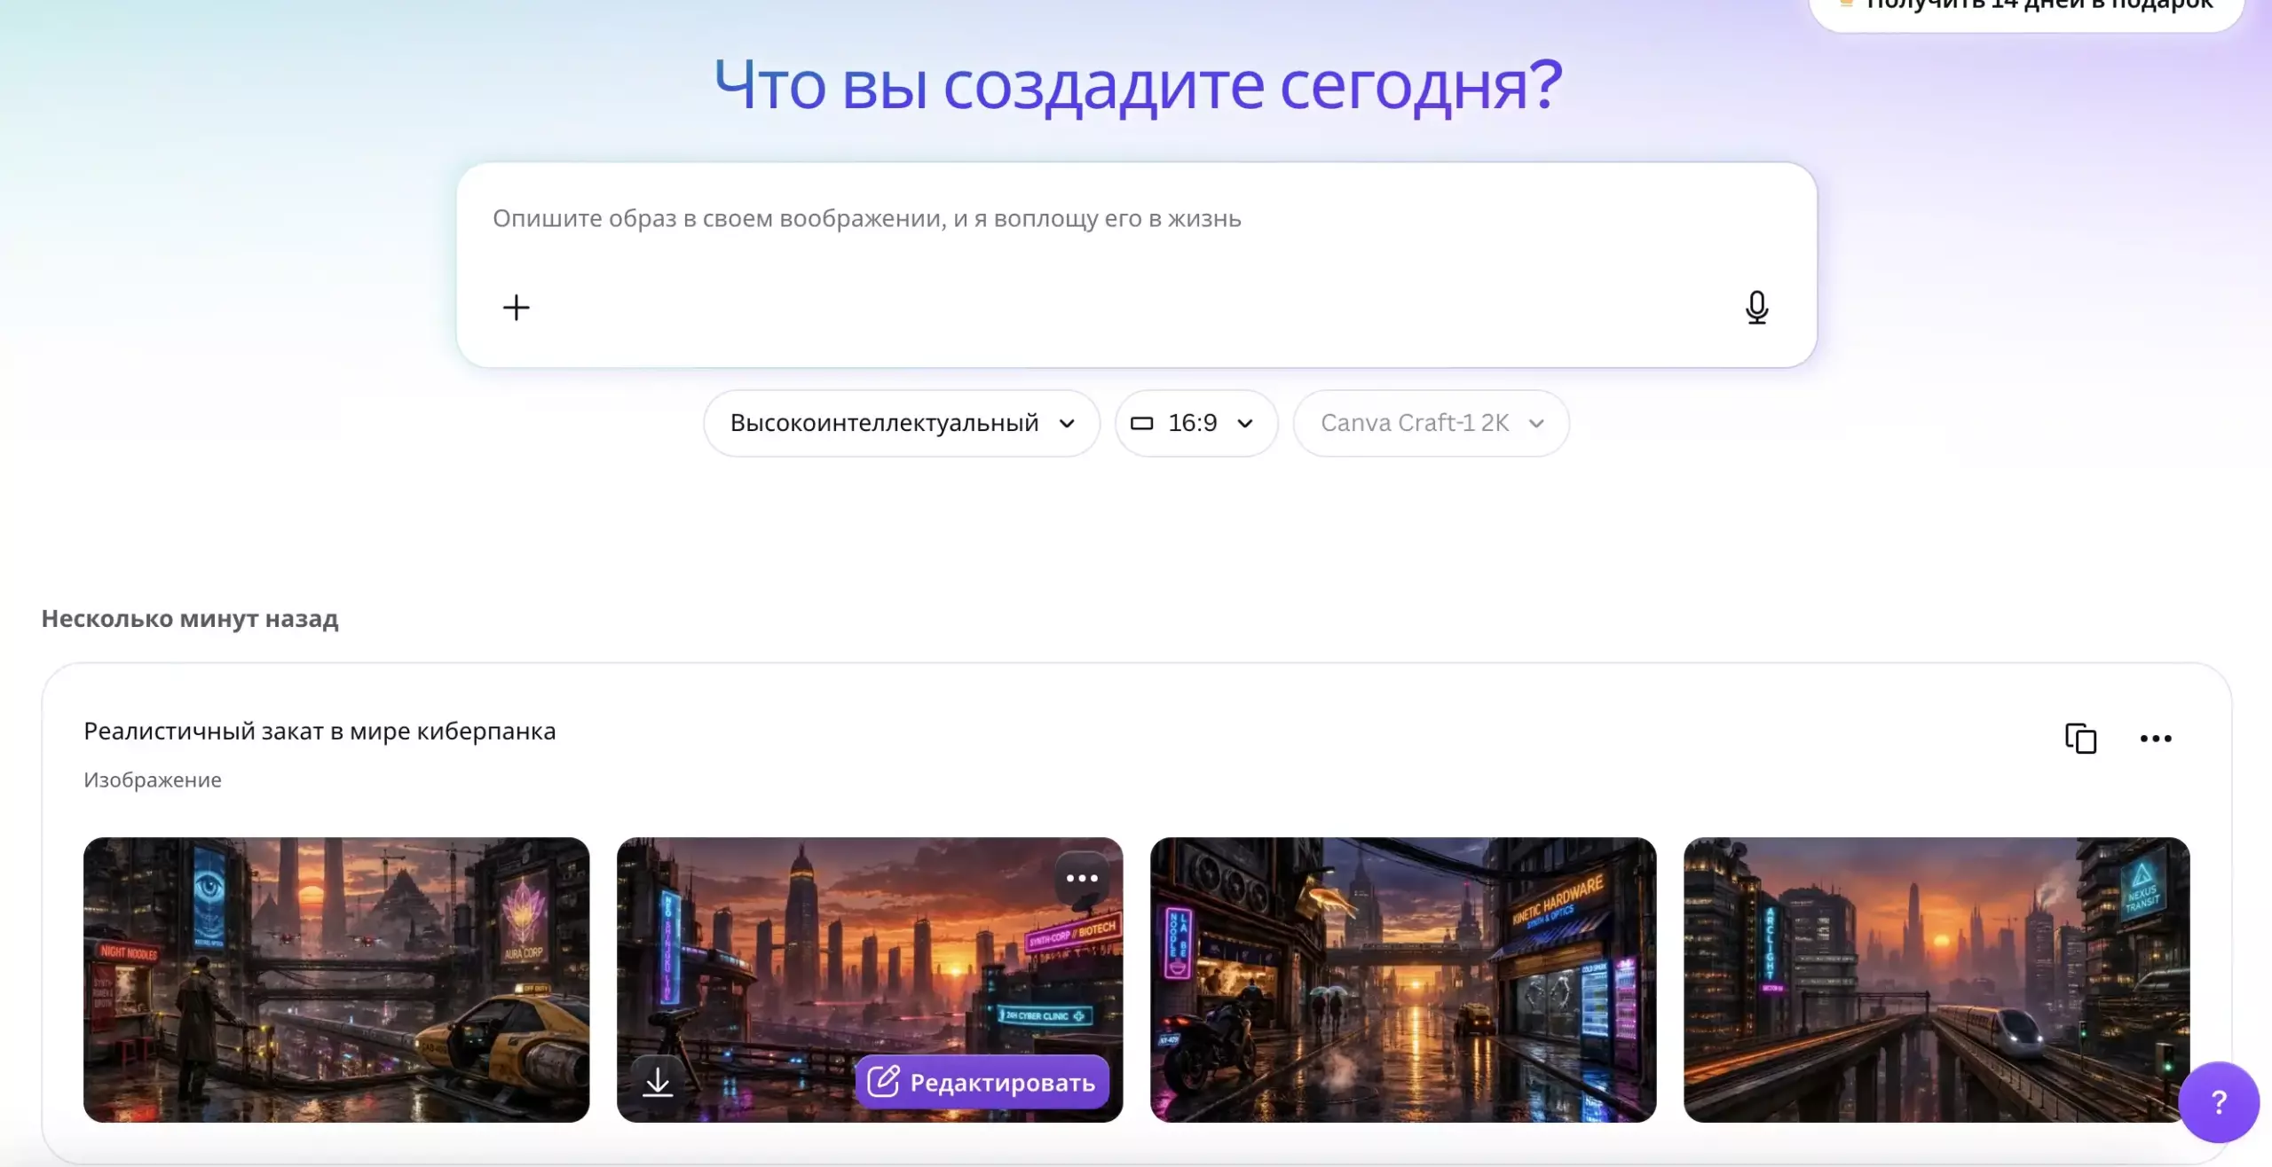2272x1167 pixels.
Task: Click the Несколько минут назад heading
Action: pos(190,619)
